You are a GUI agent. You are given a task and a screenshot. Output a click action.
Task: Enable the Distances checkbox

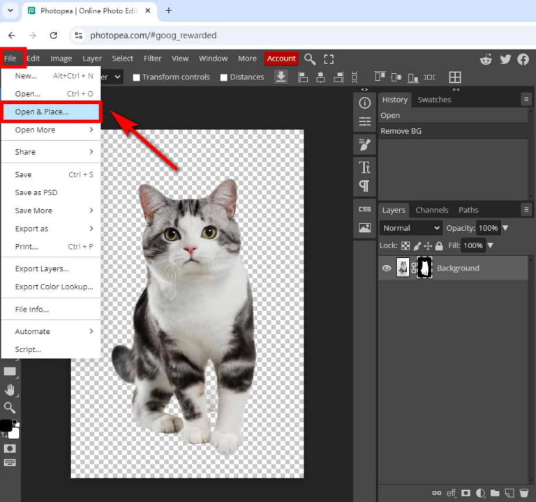(224, 77)
